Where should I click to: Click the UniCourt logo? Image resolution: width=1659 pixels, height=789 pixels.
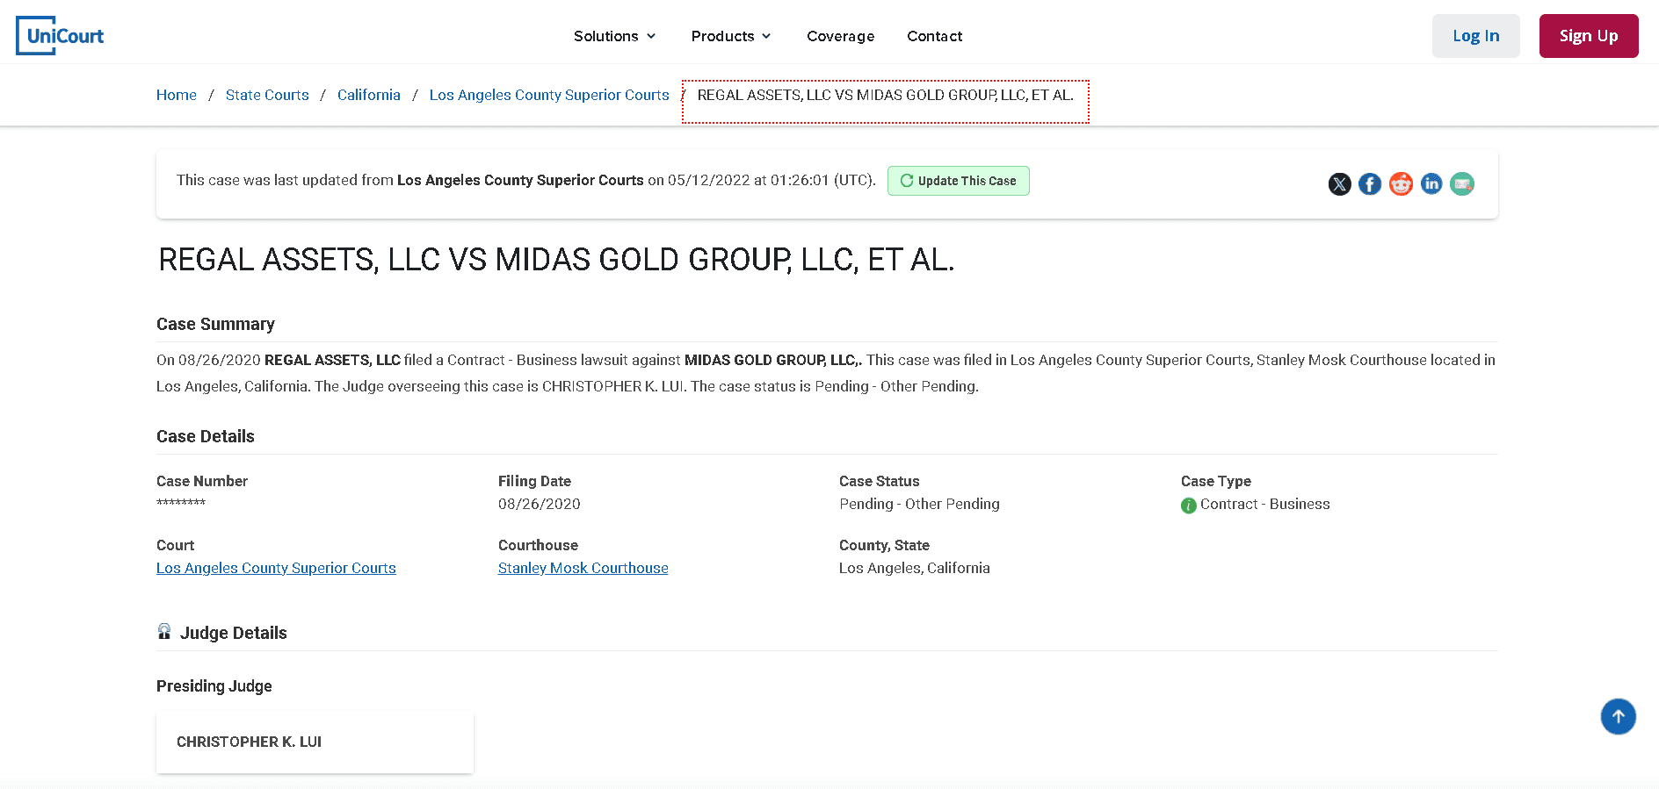[x=60, y=36]
